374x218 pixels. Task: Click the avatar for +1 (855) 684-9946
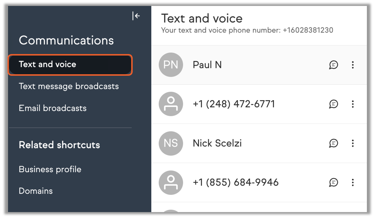tap(171, 182)
